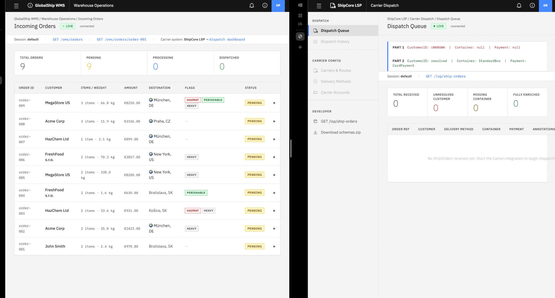
Task: Open Delivery Methods config
Action: (343, 81)
